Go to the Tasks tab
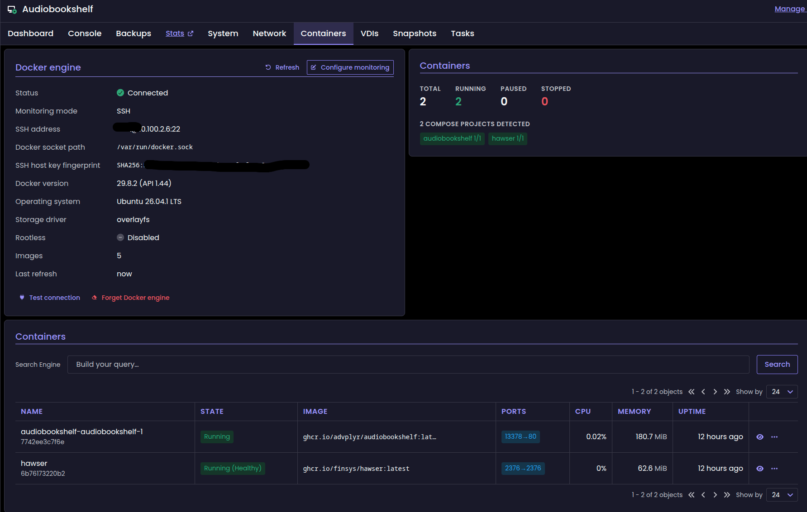The image size is (807, 512). pyautogui.click(x=463, y=33)
